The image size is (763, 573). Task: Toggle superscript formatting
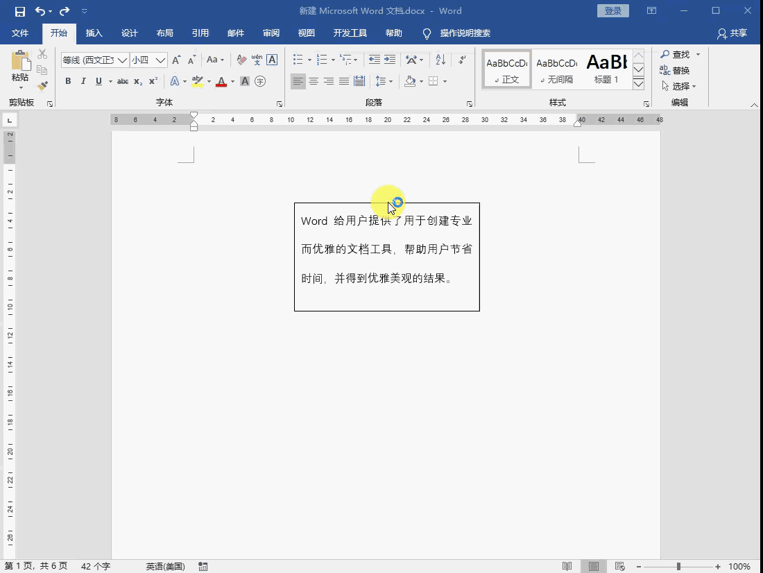(x=153, y=81)
